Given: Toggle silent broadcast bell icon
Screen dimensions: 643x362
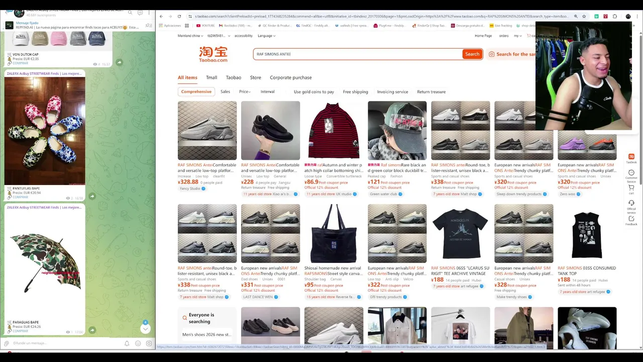Looking at the screenshot, I should pos(127,343).
